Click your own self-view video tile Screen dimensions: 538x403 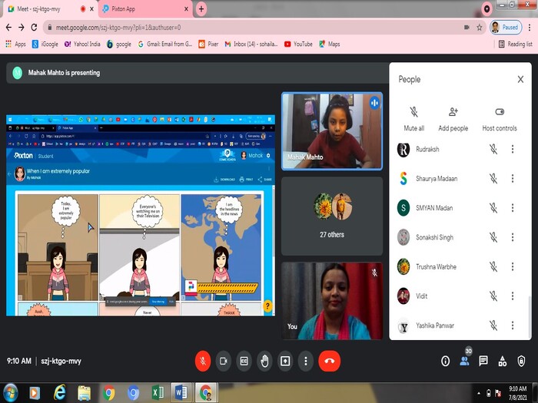[x=332, y=301]
